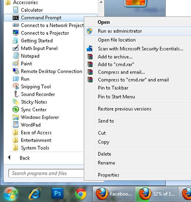191x202 pixels.
Task: Choose Copy in the context menu
Action: (x=138, y=142)
